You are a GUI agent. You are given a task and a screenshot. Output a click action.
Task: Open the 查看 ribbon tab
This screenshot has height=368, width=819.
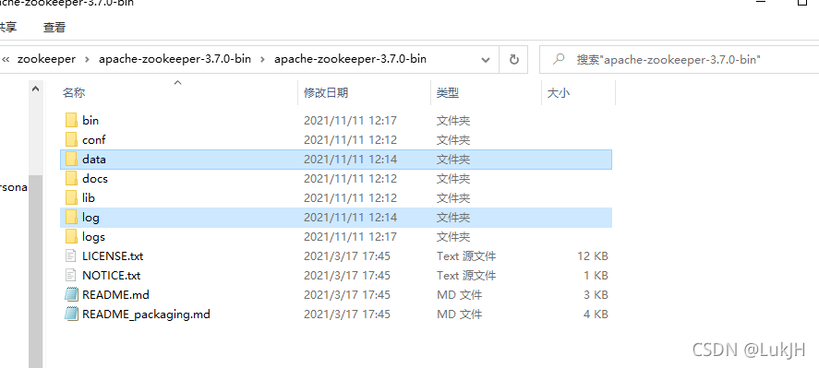[54, 27]
